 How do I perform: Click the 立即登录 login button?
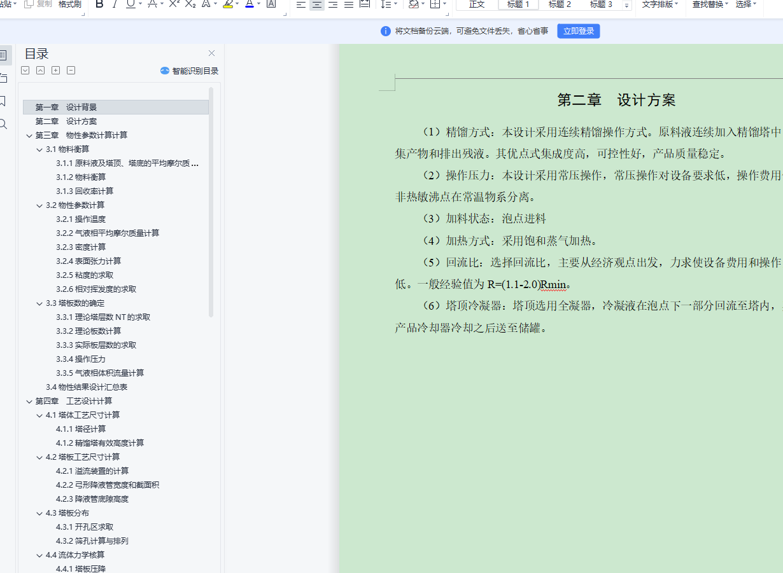coord(578,31)
